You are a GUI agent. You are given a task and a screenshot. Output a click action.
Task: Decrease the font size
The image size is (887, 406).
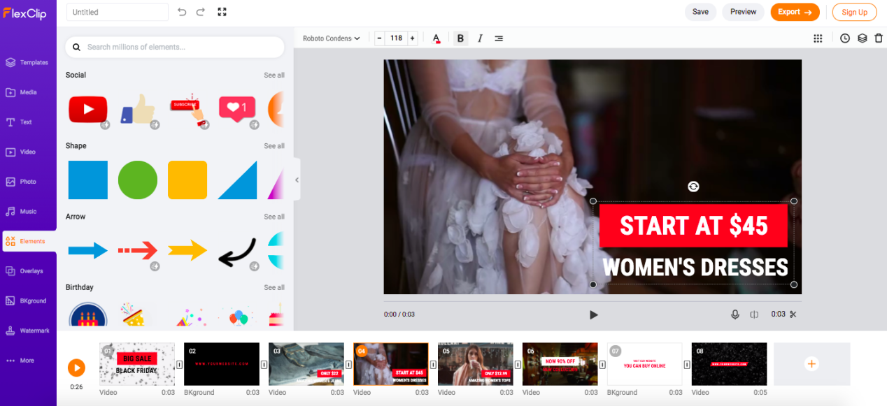tap(380, 38)
